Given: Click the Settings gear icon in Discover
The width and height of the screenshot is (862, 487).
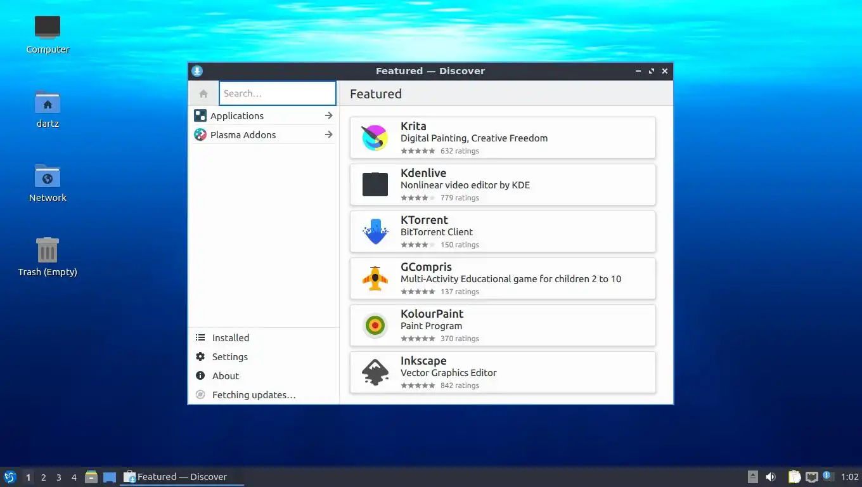Looking at the screenshot, I should tap(200, 356).
